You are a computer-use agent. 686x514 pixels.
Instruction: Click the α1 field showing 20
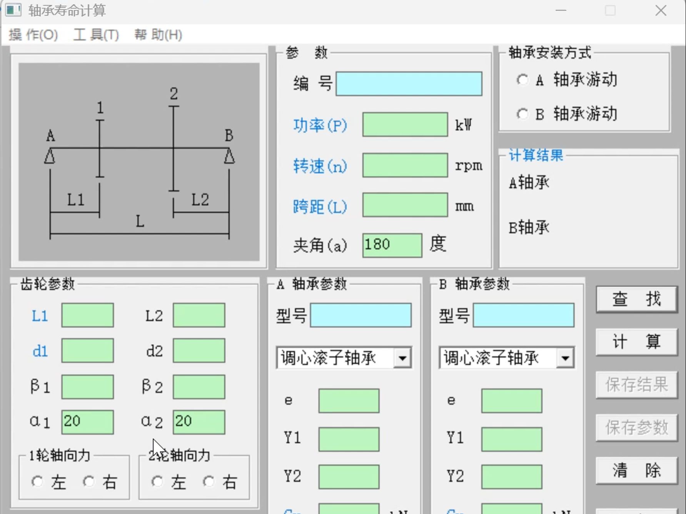[x=88, y=422]
